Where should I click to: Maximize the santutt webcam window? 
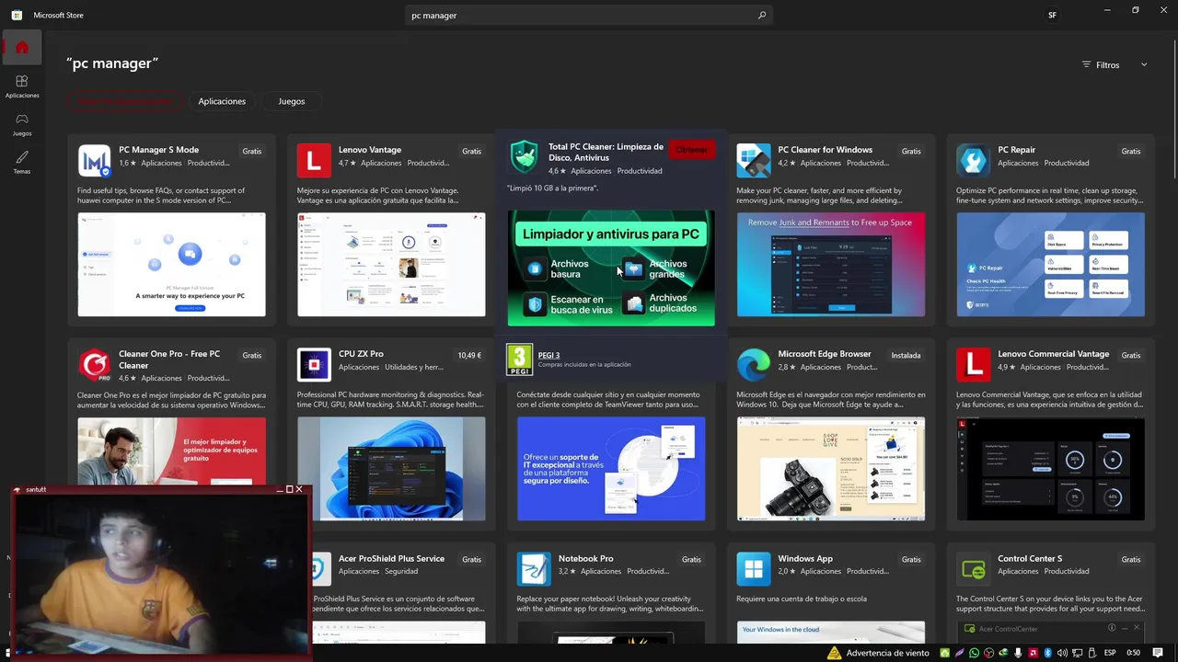[289, 489]
